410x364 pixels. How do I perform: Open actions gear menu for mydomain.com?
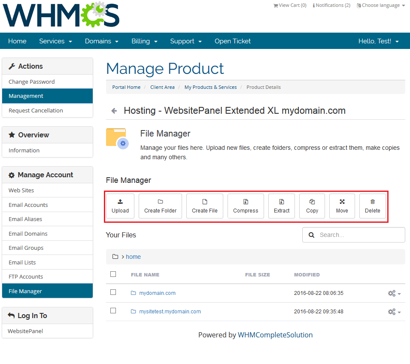[394, 293]
